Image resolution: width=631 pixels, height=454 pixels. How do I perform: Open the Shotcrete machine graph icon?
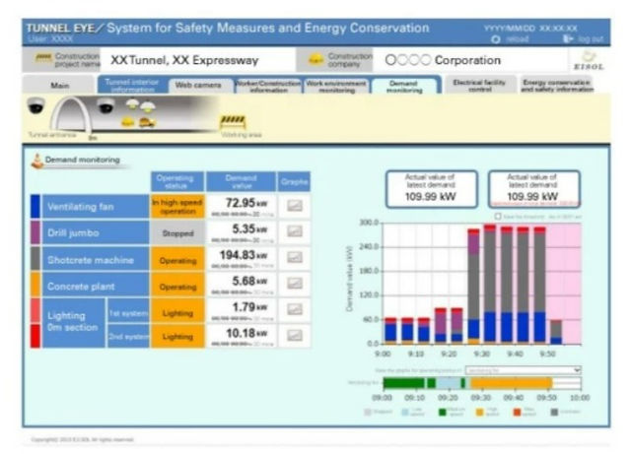[294, 257]
